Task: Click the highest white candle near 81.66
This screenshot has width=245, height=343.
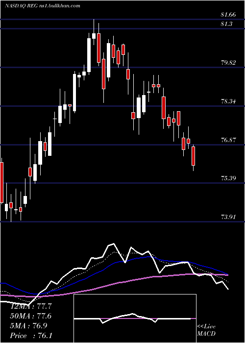Action: point(94,36)
